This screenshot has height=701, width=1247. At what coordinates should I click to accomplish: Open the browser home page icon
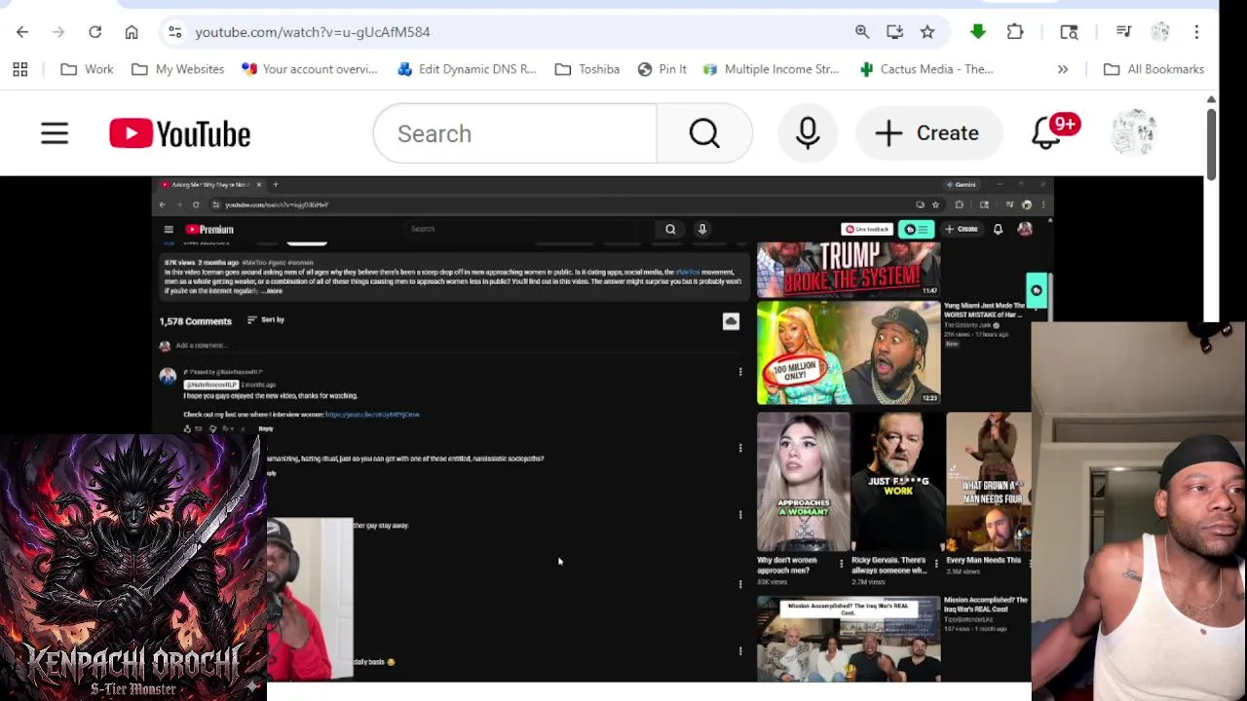pyautogui.click(x=132, y=32)
